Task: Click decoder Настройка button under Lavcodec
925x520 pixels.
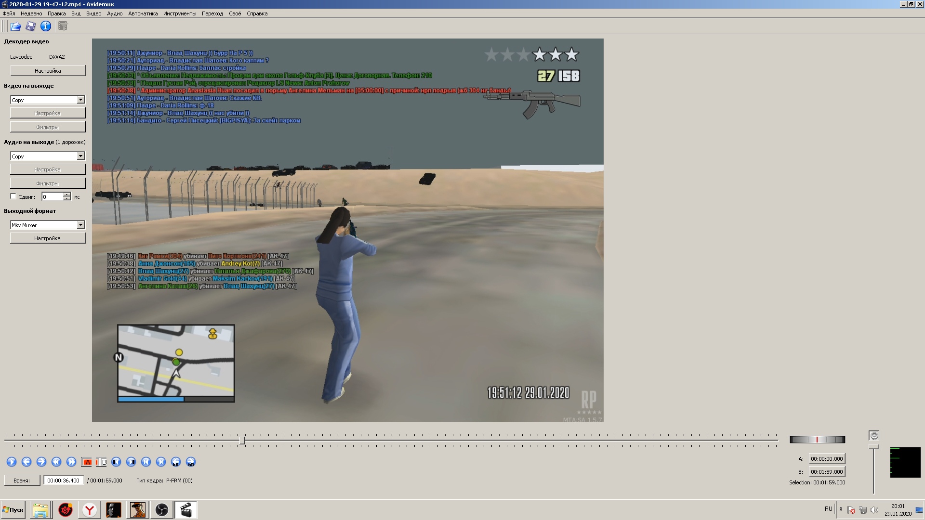Action: coord(48,71)
